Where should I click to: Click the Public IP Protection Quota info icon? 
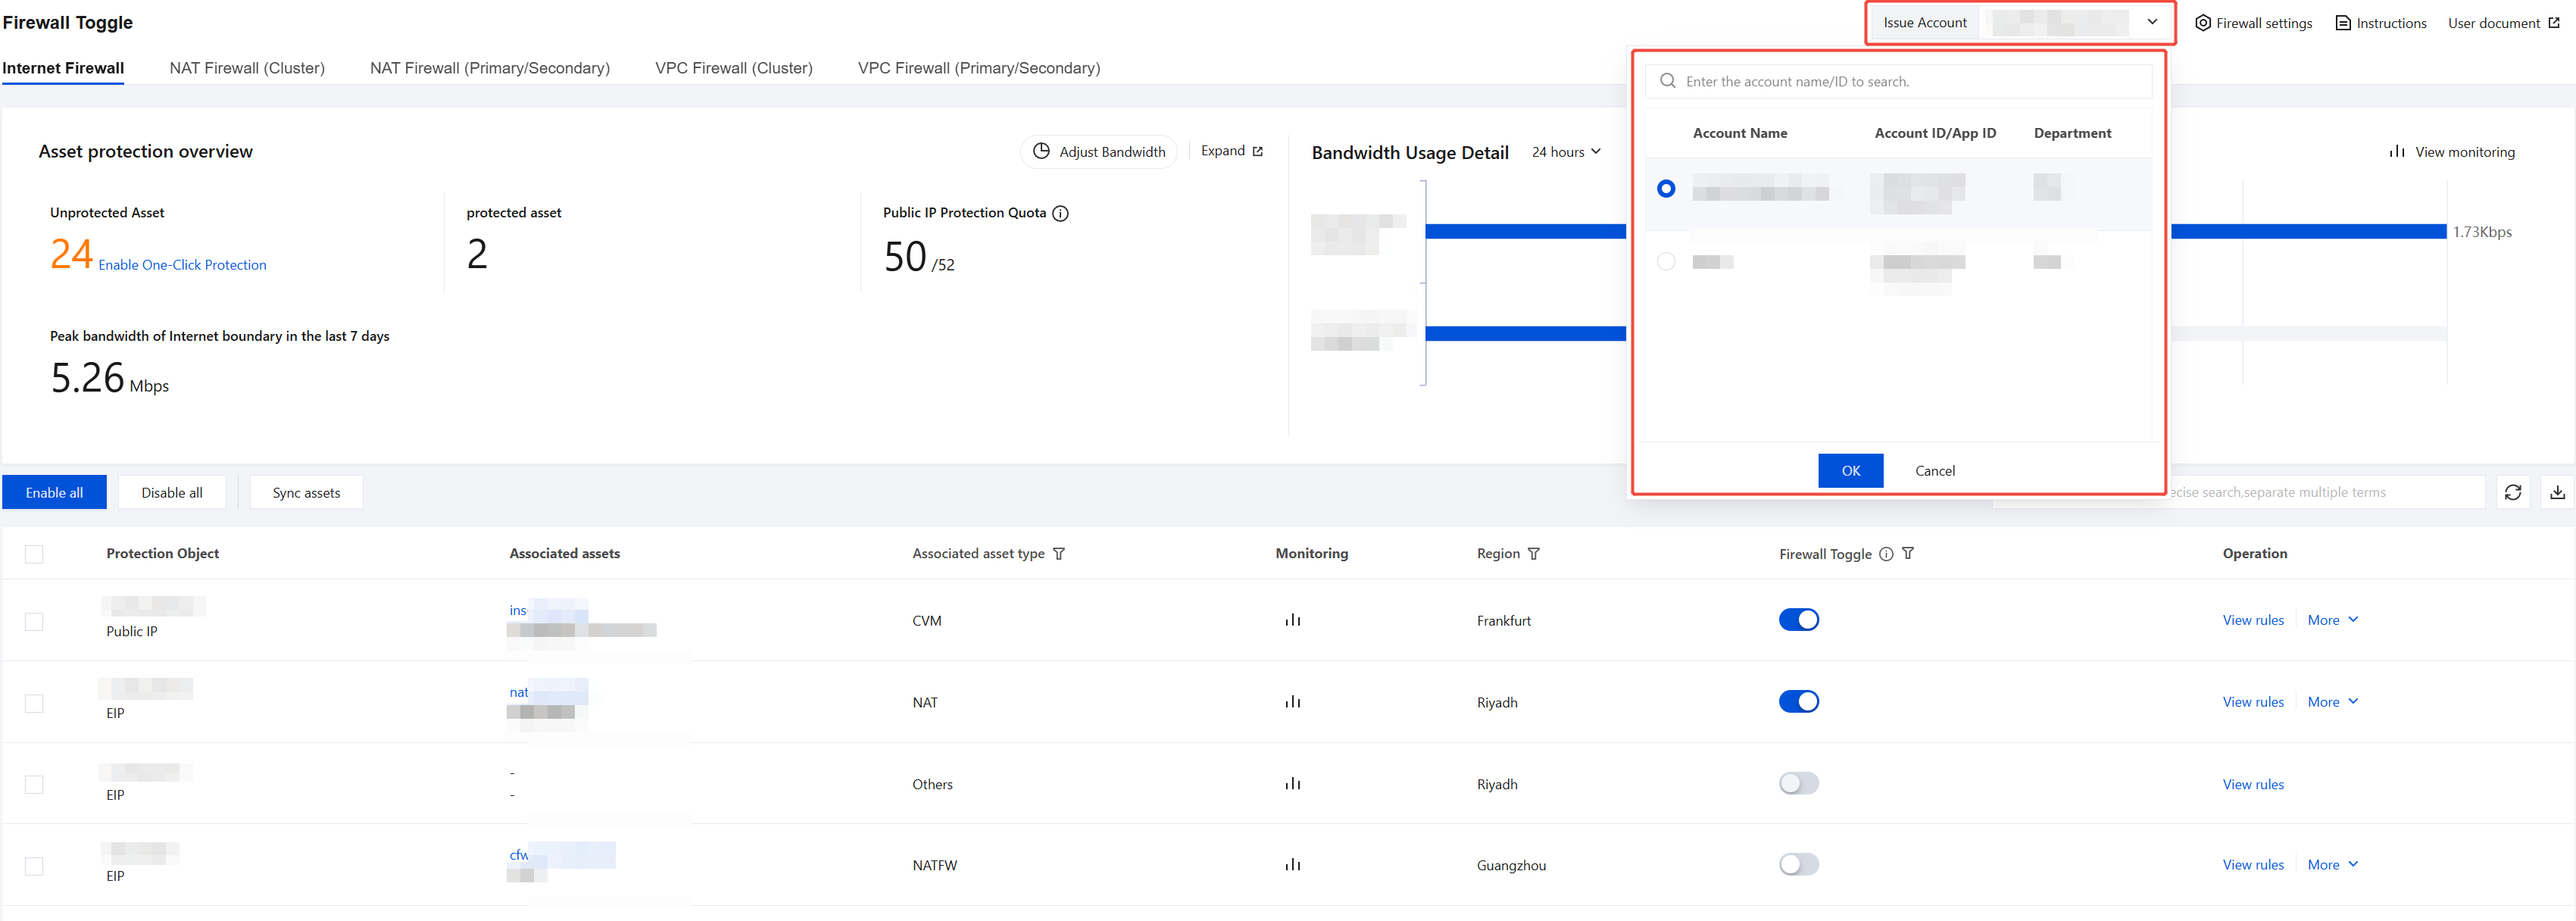click(1060, 213)
